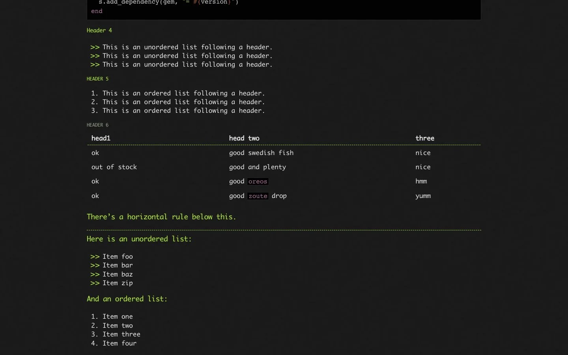Click the 'Item baz' list entry
568x355 pixels.
[118, 275]
